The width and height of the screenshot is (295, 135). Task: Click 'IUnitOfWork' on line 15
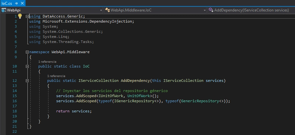tap(111, 96)
